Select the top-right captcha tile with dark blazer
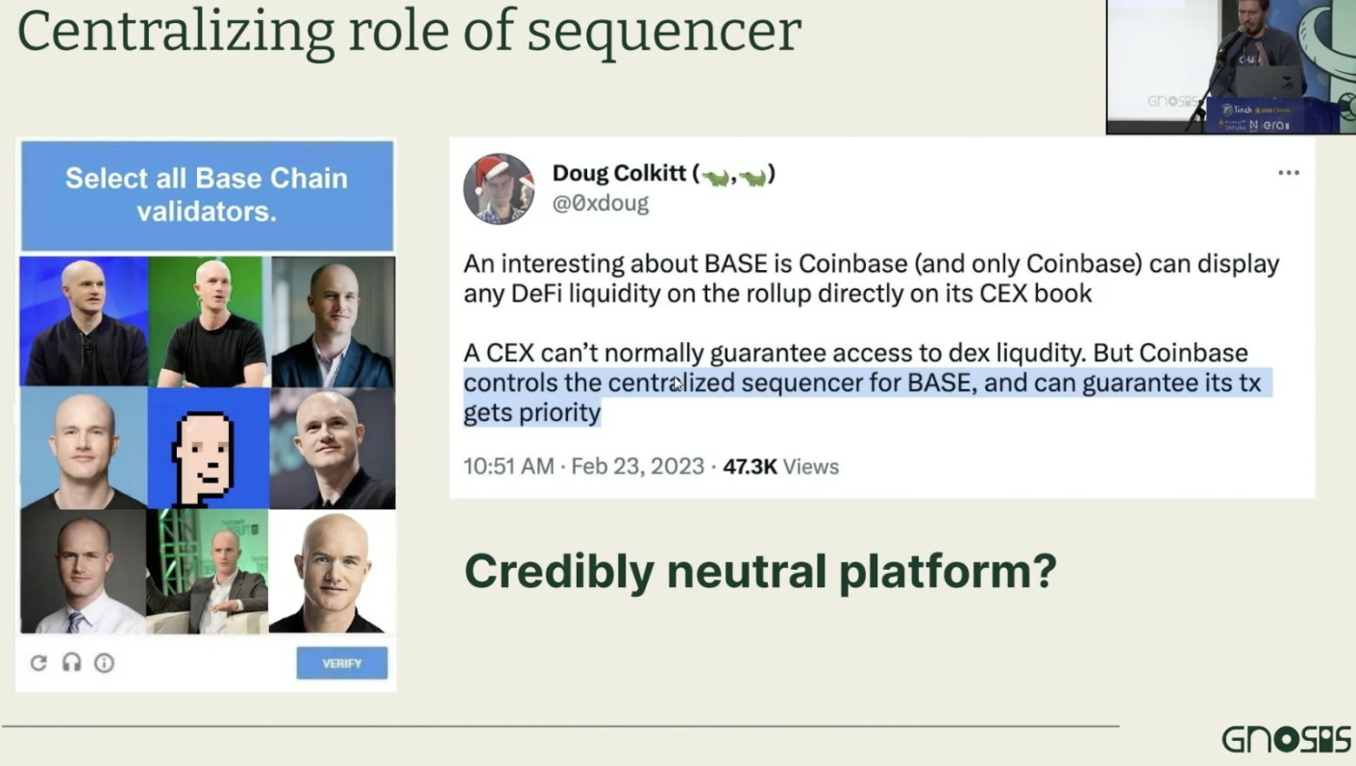 (x=333, y=321)
